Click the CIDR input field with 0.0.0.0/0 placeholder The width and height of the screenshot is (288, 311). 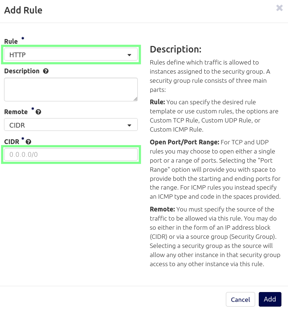coord(71,155)
